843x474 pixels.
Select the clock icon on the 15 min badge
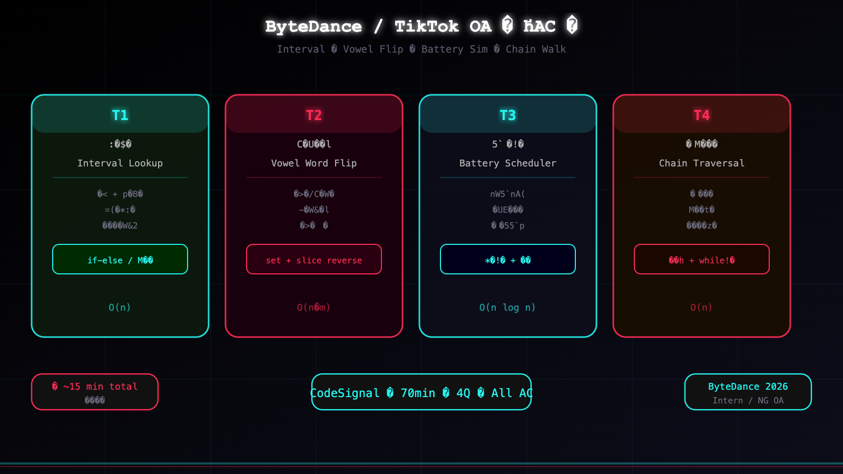coord(54,386)
